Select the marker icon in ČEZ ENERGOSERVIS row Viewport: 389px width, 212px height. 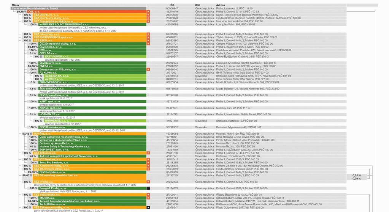coord(148,37)
